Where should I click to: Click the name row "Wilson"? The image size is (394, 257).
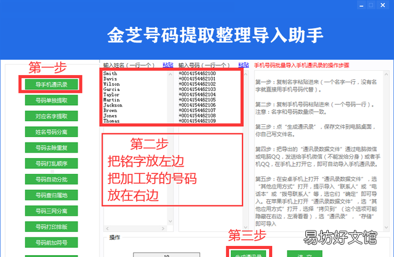(111, 84)
